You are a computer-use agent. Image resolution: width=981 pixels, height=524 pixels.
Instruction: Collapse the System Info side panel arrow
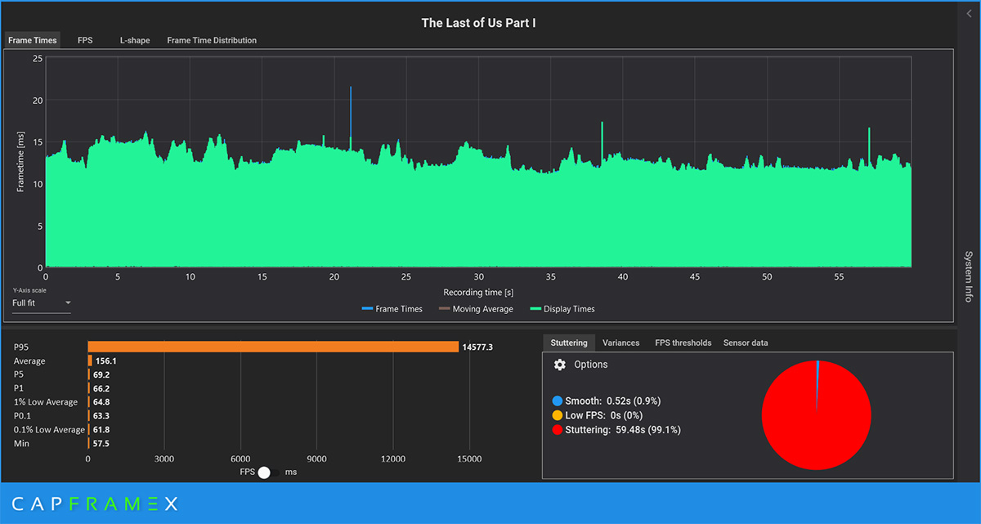[969, 13]
